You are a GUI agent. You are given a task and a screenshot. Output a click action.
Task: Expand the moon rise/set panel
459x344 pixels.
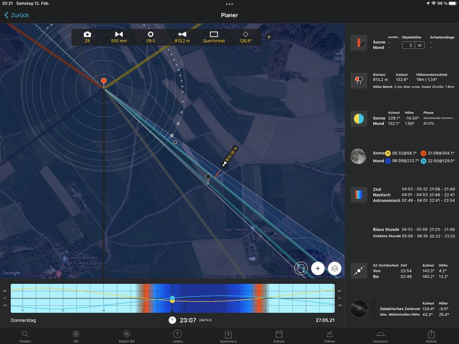[359, 157]
